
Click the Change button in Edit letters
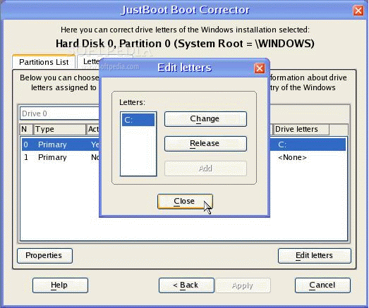205,119
